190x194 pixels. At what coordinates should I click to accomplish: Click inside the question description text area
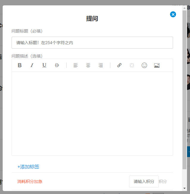pyautogui.click(x=92, y=113)
